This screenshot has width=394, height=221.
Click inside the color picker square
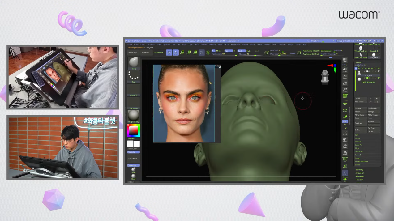point(134,131)
